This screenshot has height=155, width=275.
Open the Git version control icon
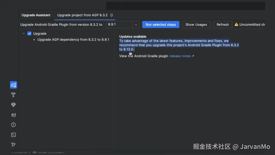[x=13, y=145]
